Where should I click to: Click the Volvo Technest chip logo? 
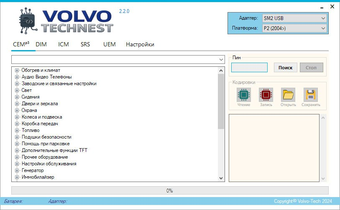(28, 21)
